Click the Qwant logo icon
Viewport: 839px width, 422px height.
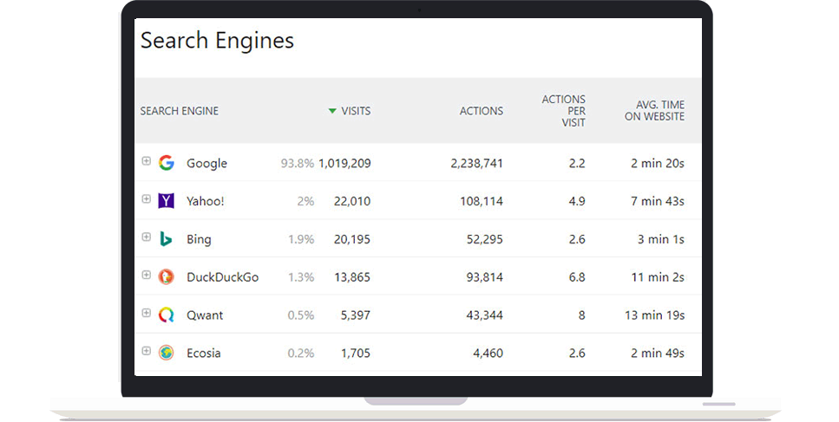167,315
